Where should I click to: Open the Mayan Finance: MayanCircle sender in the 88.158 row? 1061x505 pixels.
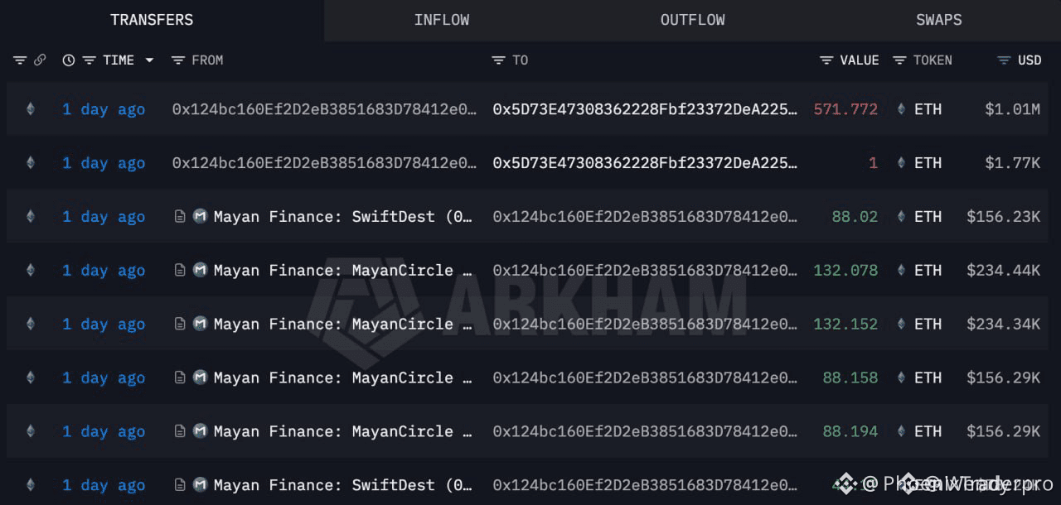(x=343, y=378)
